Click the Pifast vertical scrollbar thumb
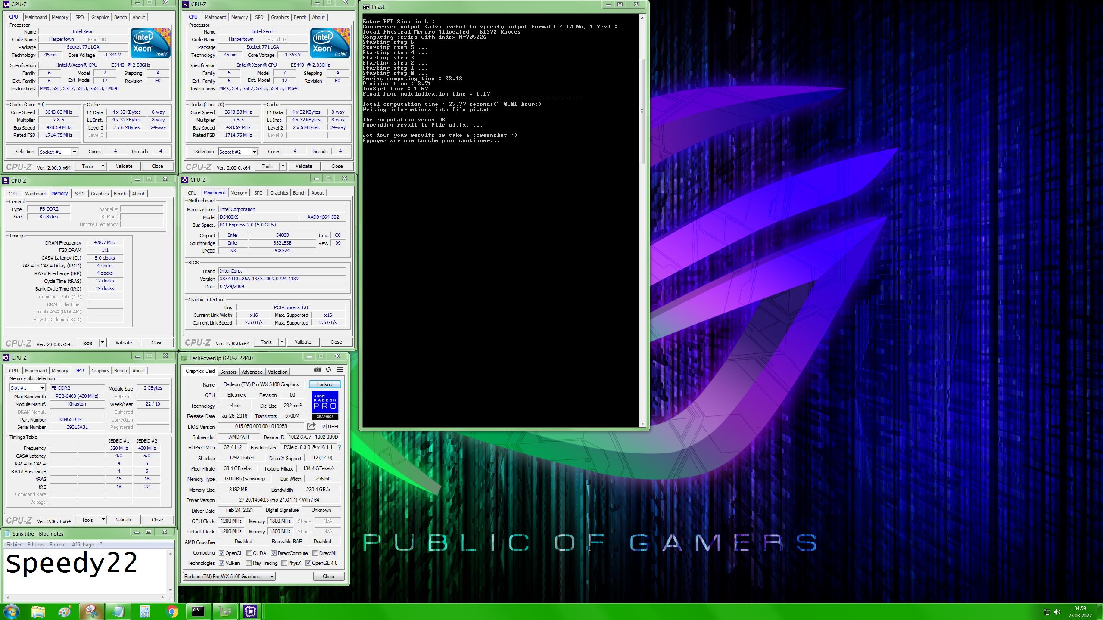This screenshot has width=1103, height=620. pos(642,111)
